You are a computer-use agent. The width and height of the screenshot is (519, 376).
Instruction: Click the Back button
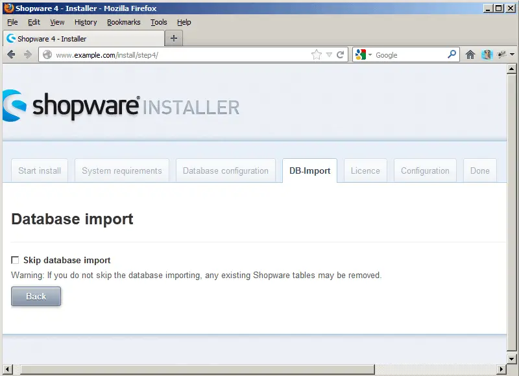[36, 296]
